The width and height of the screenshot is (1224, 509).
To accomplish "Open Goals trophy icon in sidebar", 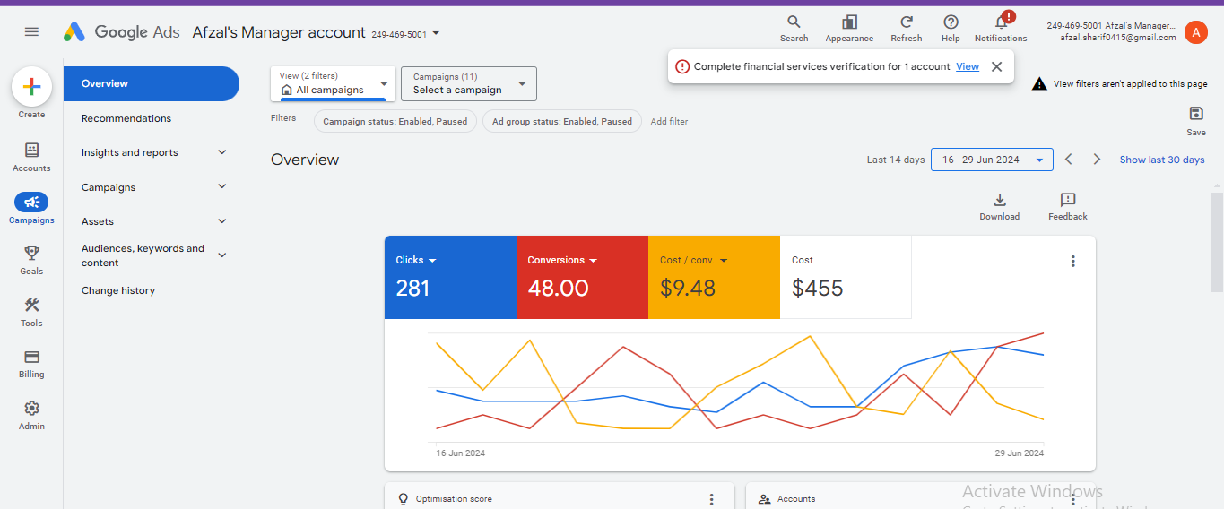I will click(31, 254).
